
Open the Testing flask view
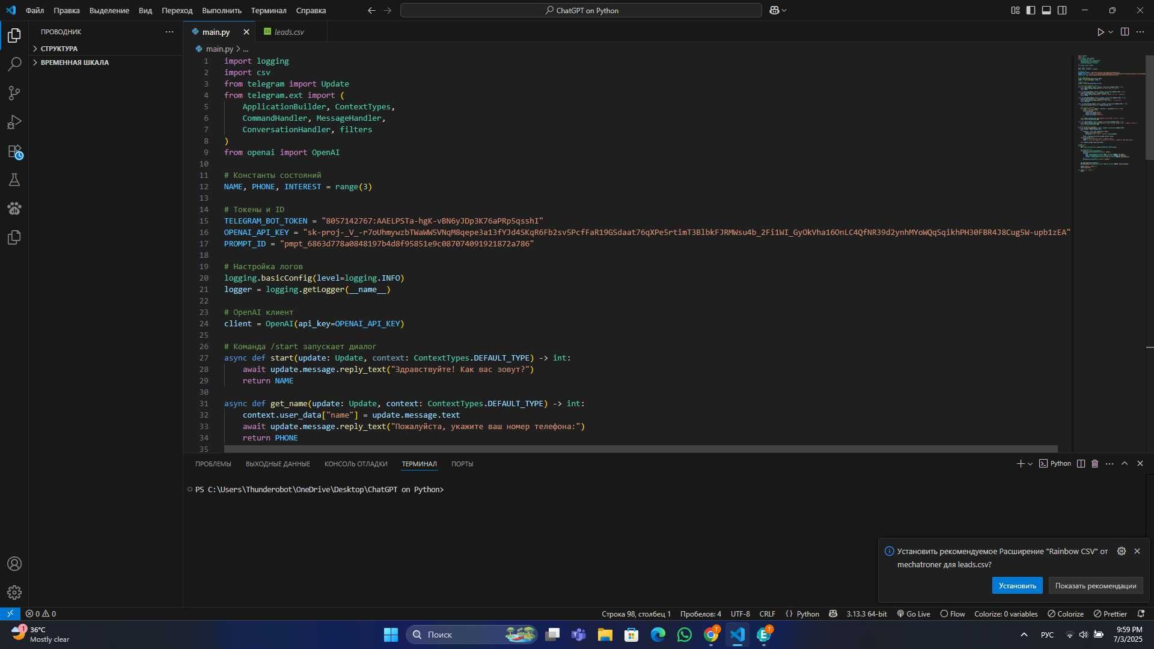14,180
